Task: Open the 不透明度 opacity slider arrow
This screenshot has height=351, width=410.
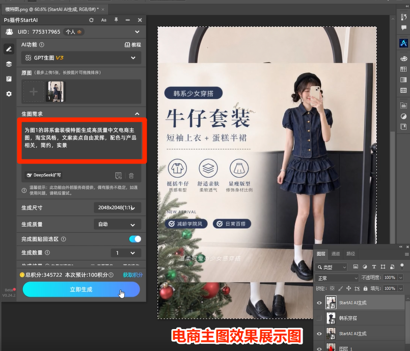Action: 401,278
